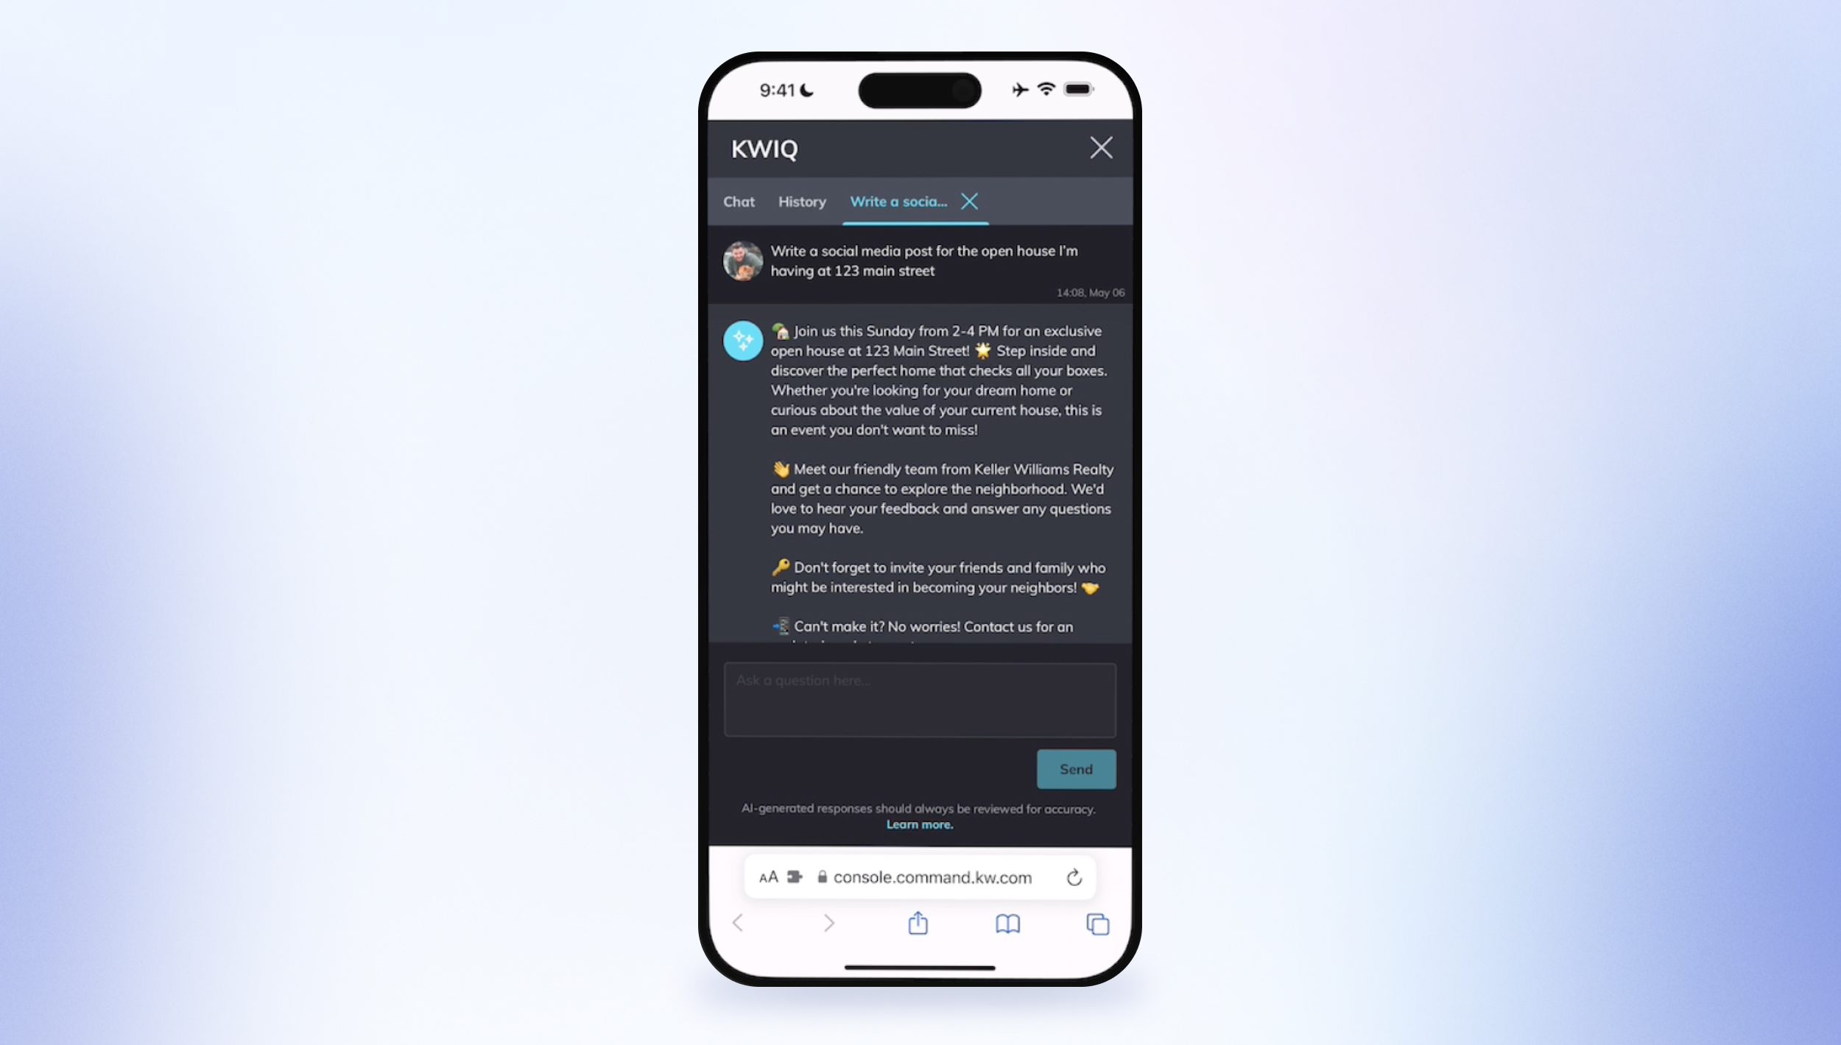Tap the Ask a question input field
Screen dimensions: 1841x1045
click(919, 699)
